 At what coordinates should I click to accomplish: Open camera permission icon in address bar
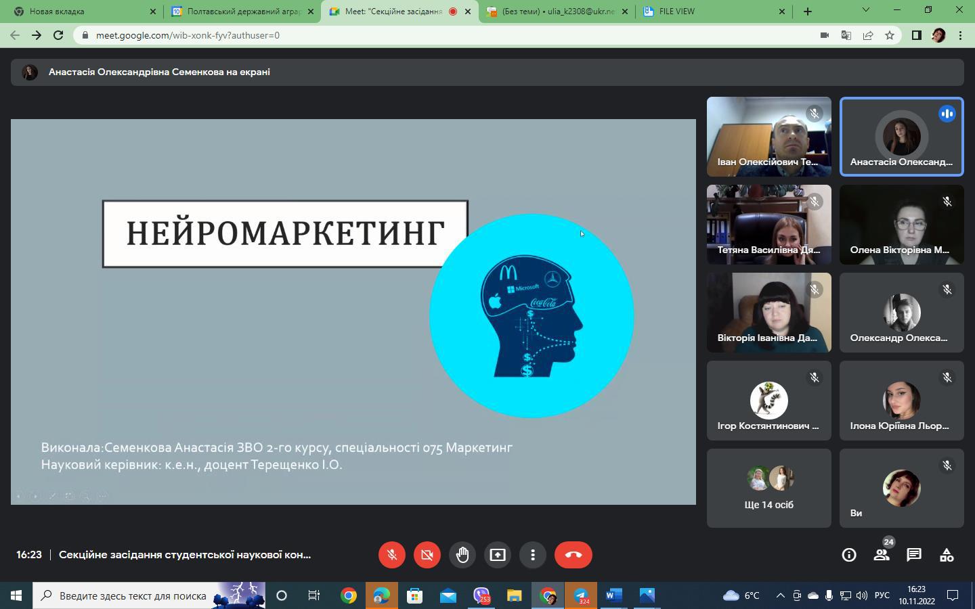pos(825,35)
